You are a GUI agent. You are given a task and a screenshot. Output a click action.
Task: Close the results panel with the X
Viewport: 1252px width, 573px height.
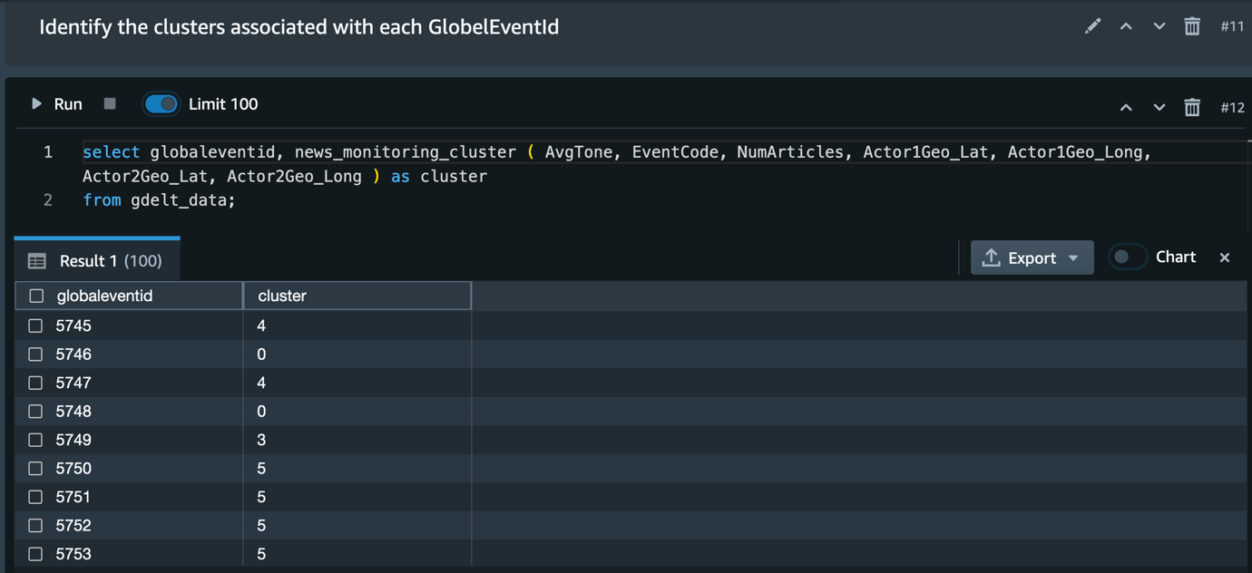coord(1225,257)
